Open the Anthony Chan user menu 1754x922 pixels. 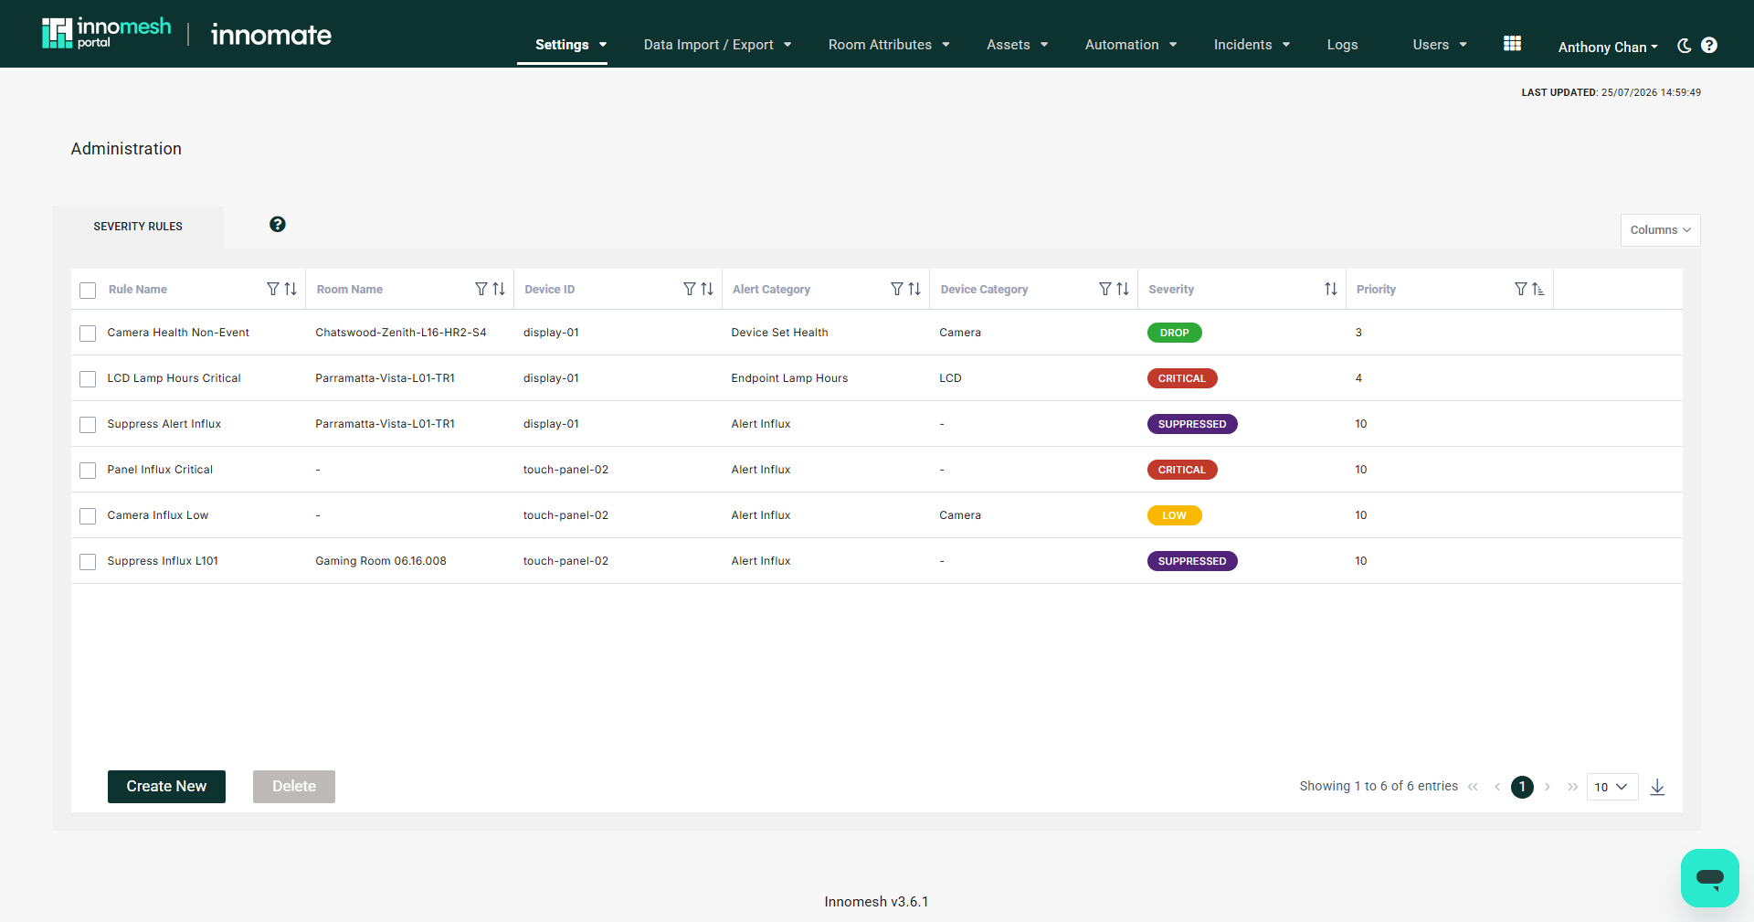point(1608,47)
